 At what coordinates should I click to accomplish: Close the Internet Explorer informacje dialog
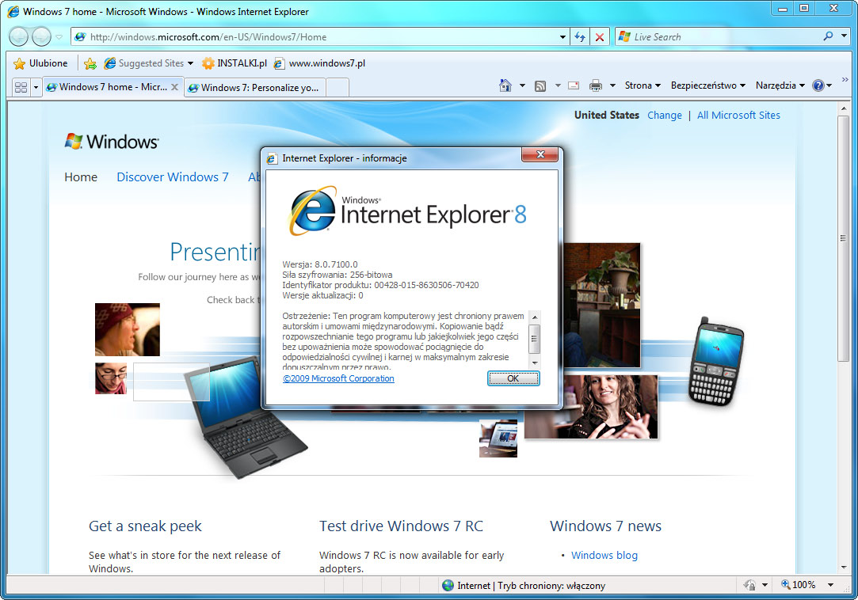coord(540,155)
